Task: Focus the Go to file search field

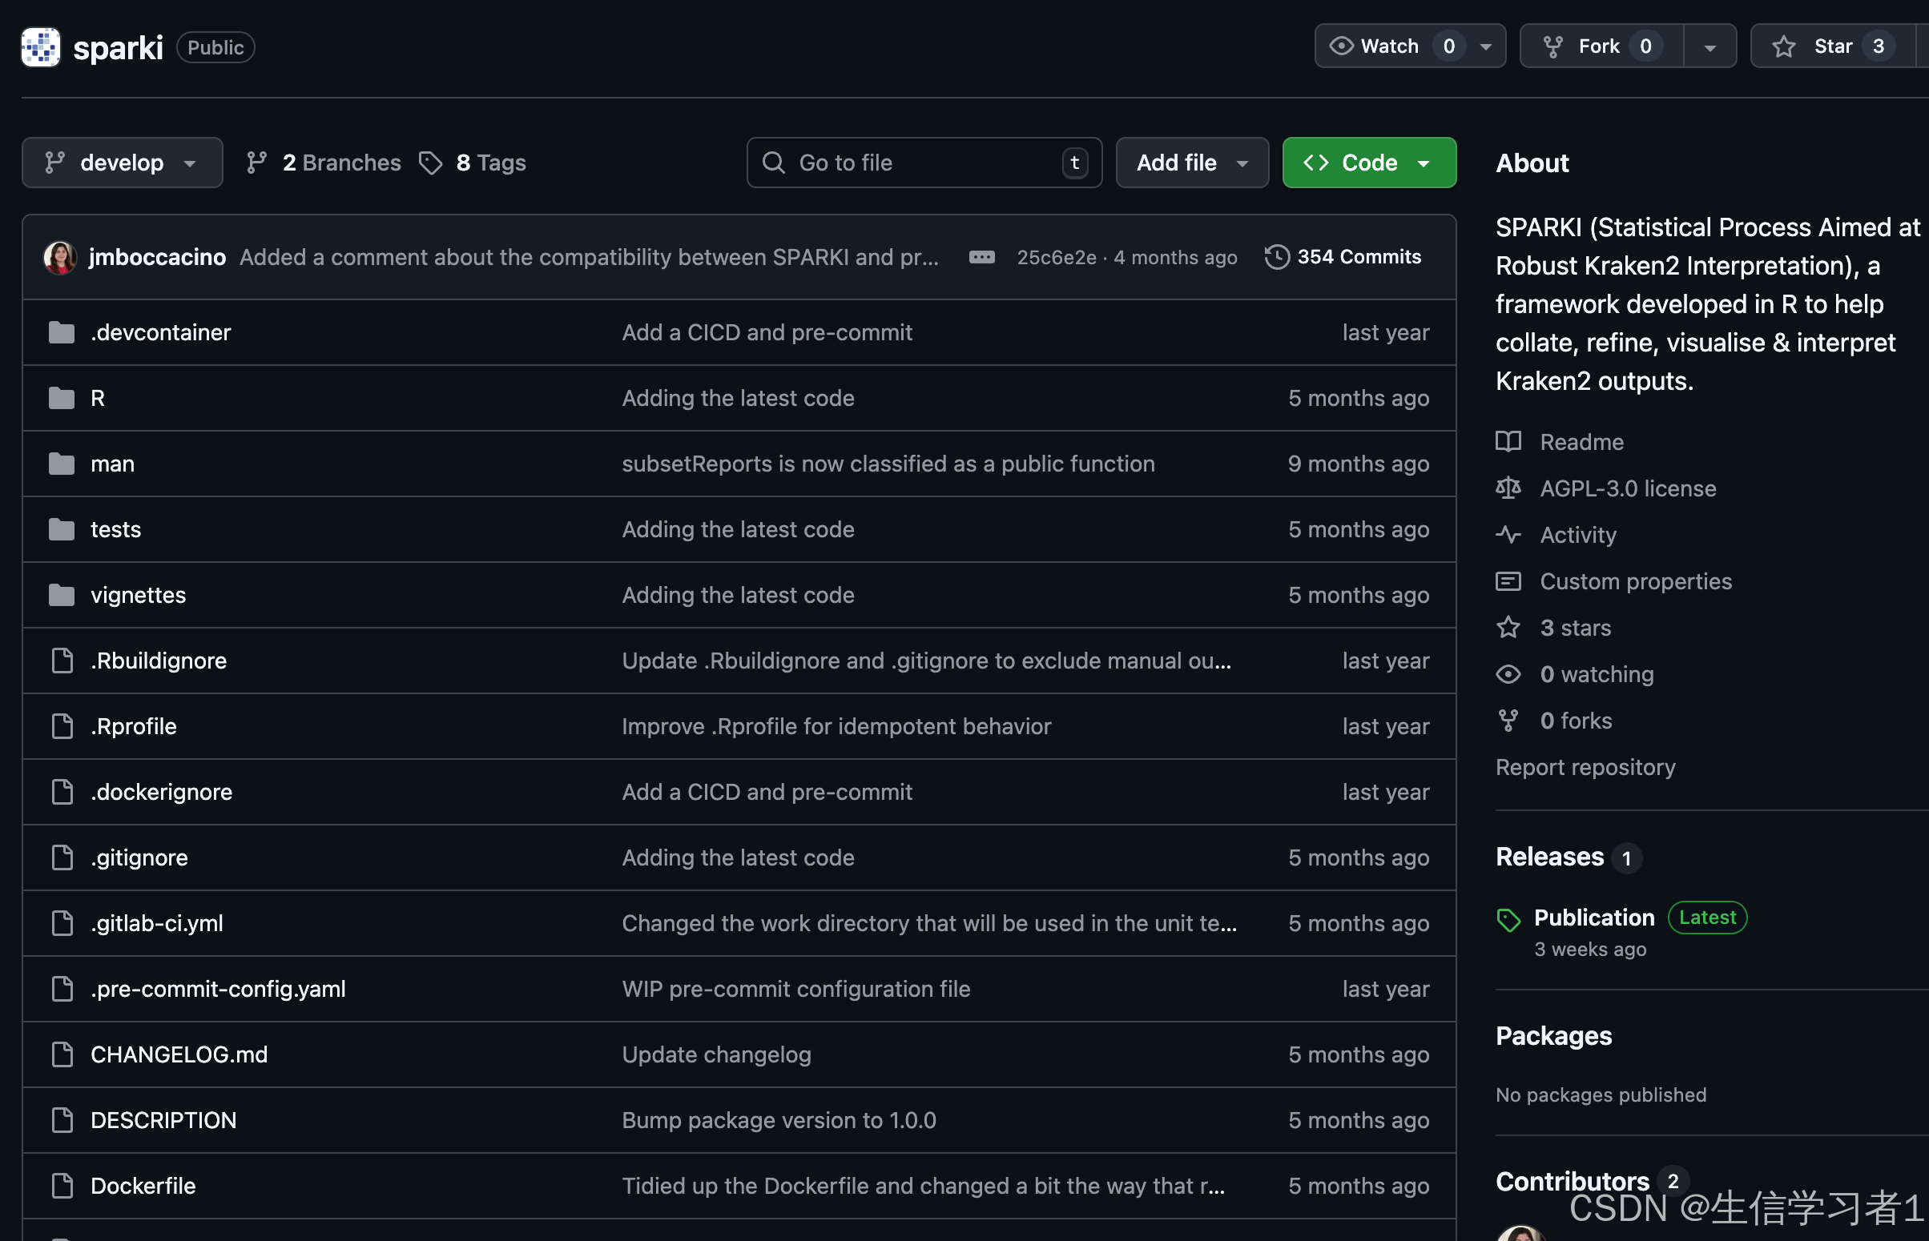Action: tap(924, 163)
